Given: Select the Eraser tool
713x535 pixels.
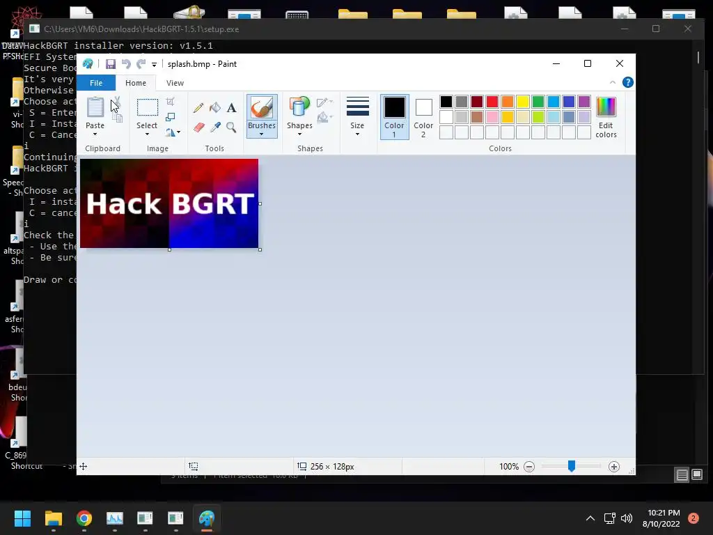Looking at the screenshot, I should 198,127.
